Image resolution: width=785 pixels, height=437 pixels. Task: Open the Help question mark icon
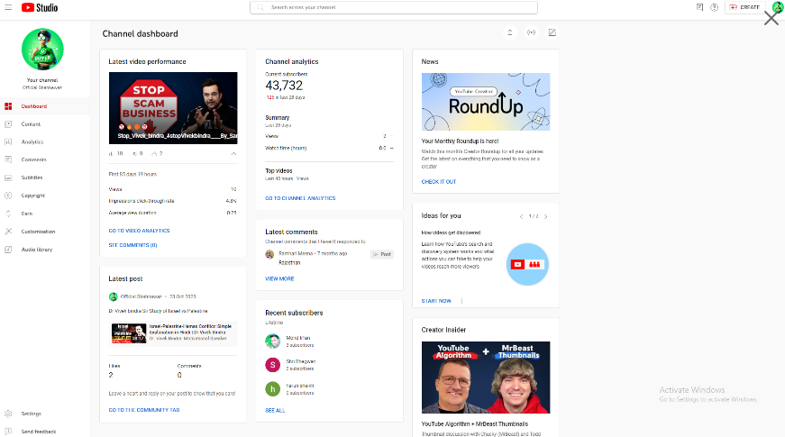[x=714, y=7]
